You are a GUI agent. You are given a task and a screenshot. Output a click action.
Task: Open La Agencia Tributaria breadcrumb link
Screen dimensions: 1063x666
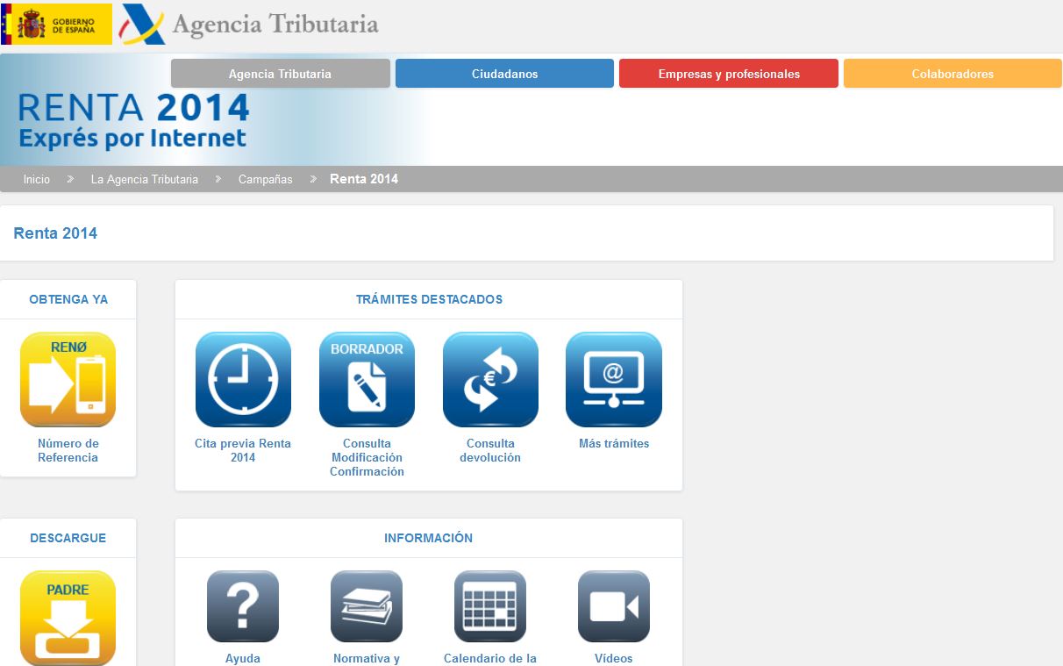(145, 179)
